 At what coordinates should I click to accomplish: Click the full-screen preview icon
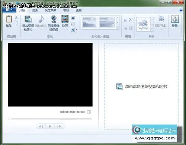[x=89, y=112]
